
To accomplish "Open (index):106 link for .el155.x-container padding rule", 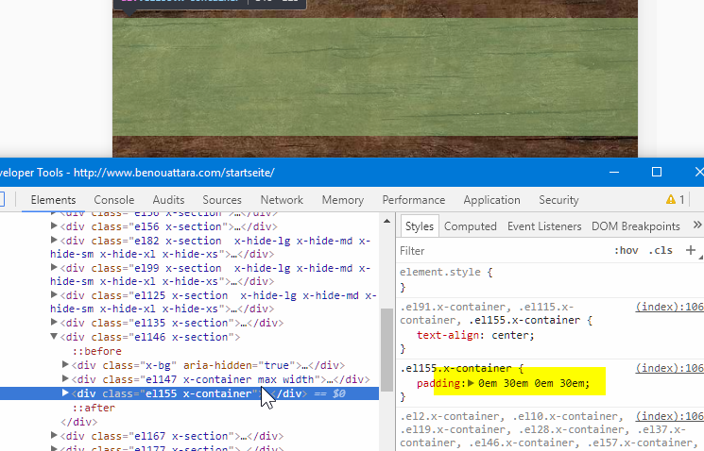I will 669,368.
